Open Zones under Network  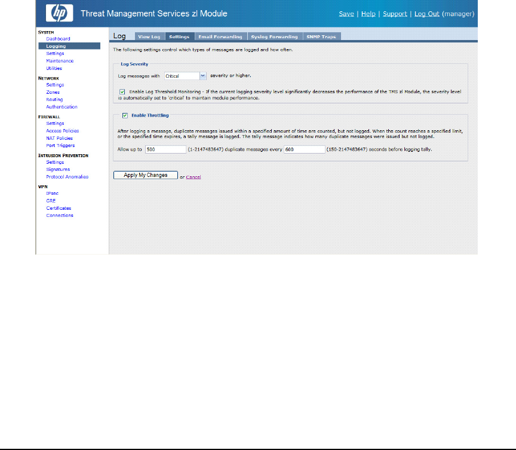[53, 92]
